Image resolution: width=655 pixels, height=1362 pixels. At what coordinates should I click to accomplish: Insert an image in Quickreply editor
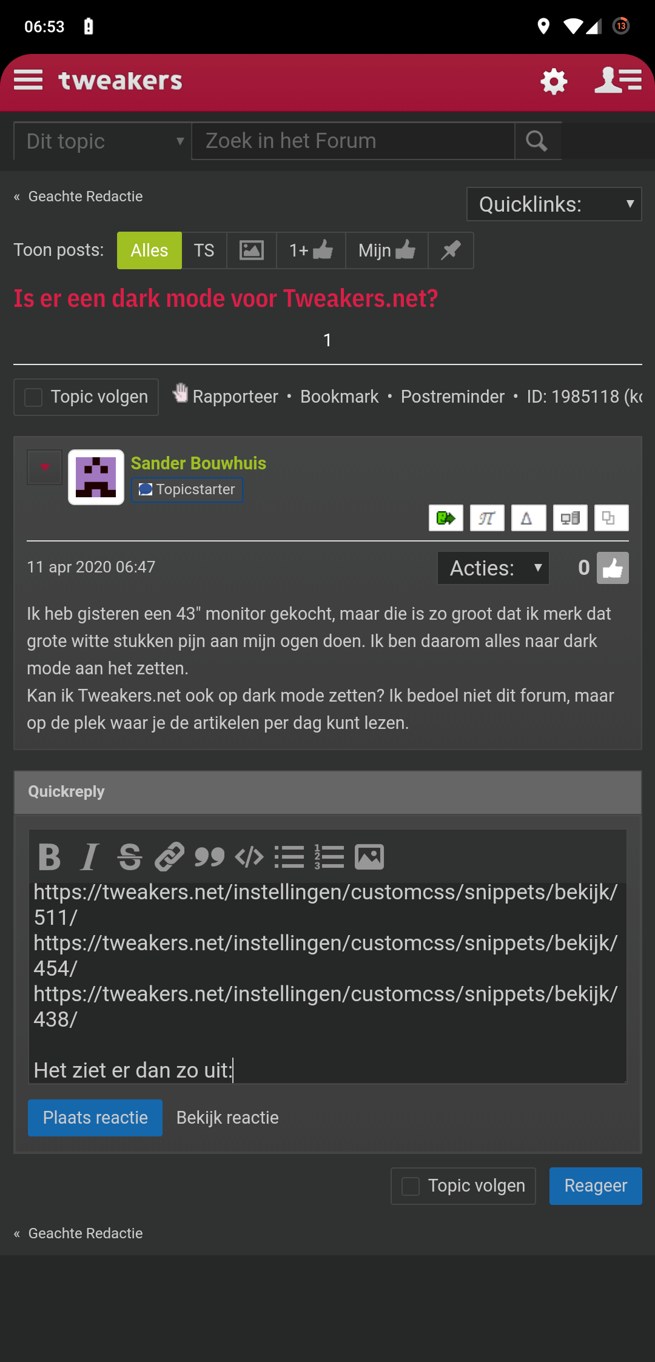tap(369, 857)
